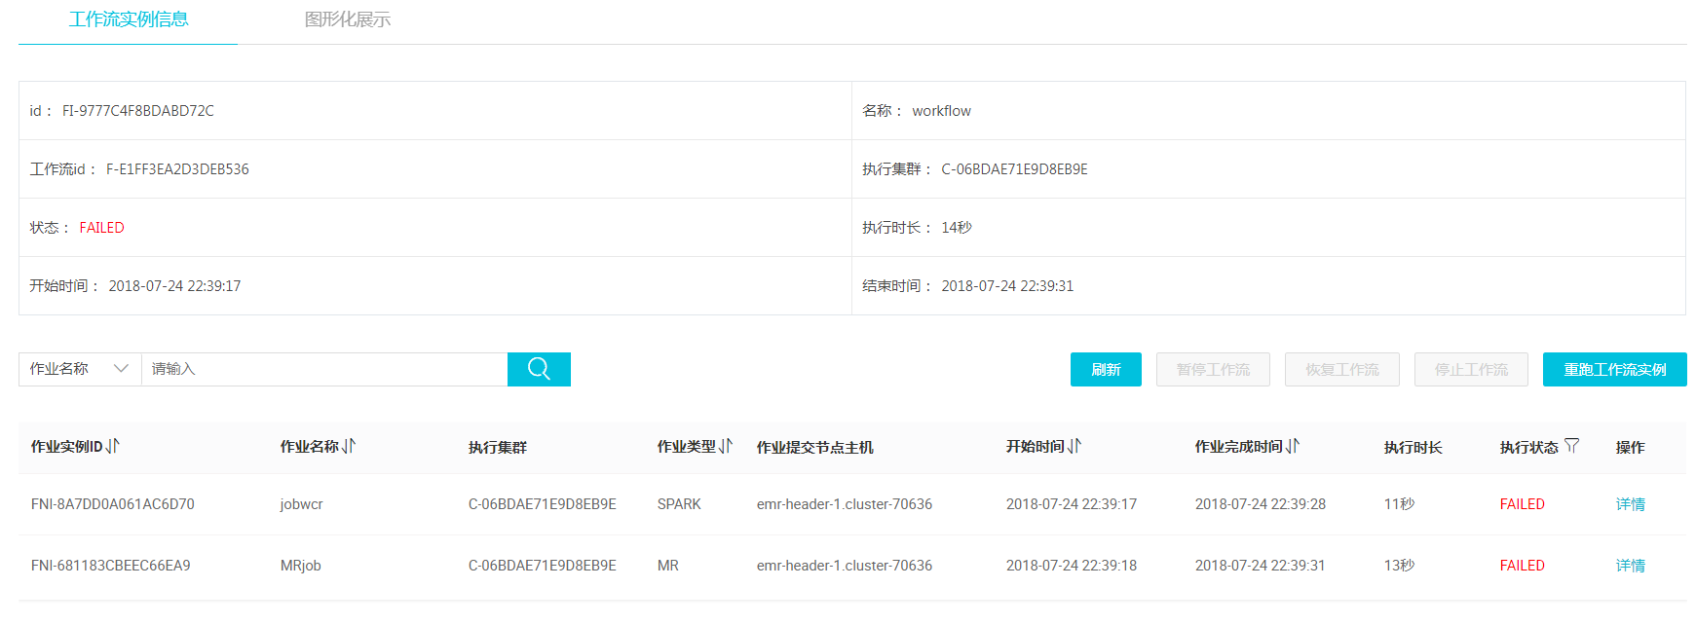Click the 恢复工作流 button
This screenshot has height=625, width=1696.
1341,370
